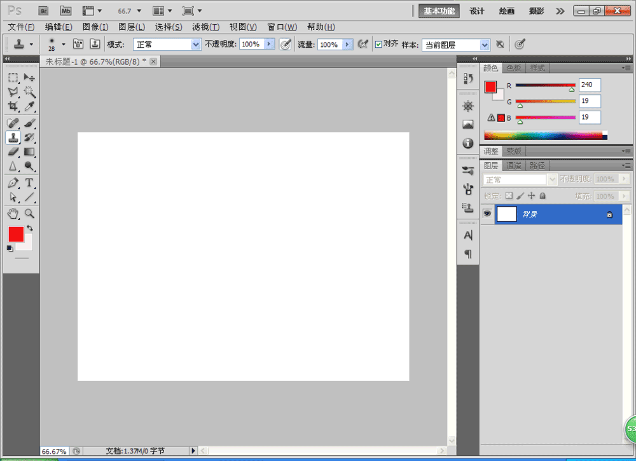This screenshot has width=636, height=461.
Task: Select the Dodge tool
Action: click(x=29, y=166)
